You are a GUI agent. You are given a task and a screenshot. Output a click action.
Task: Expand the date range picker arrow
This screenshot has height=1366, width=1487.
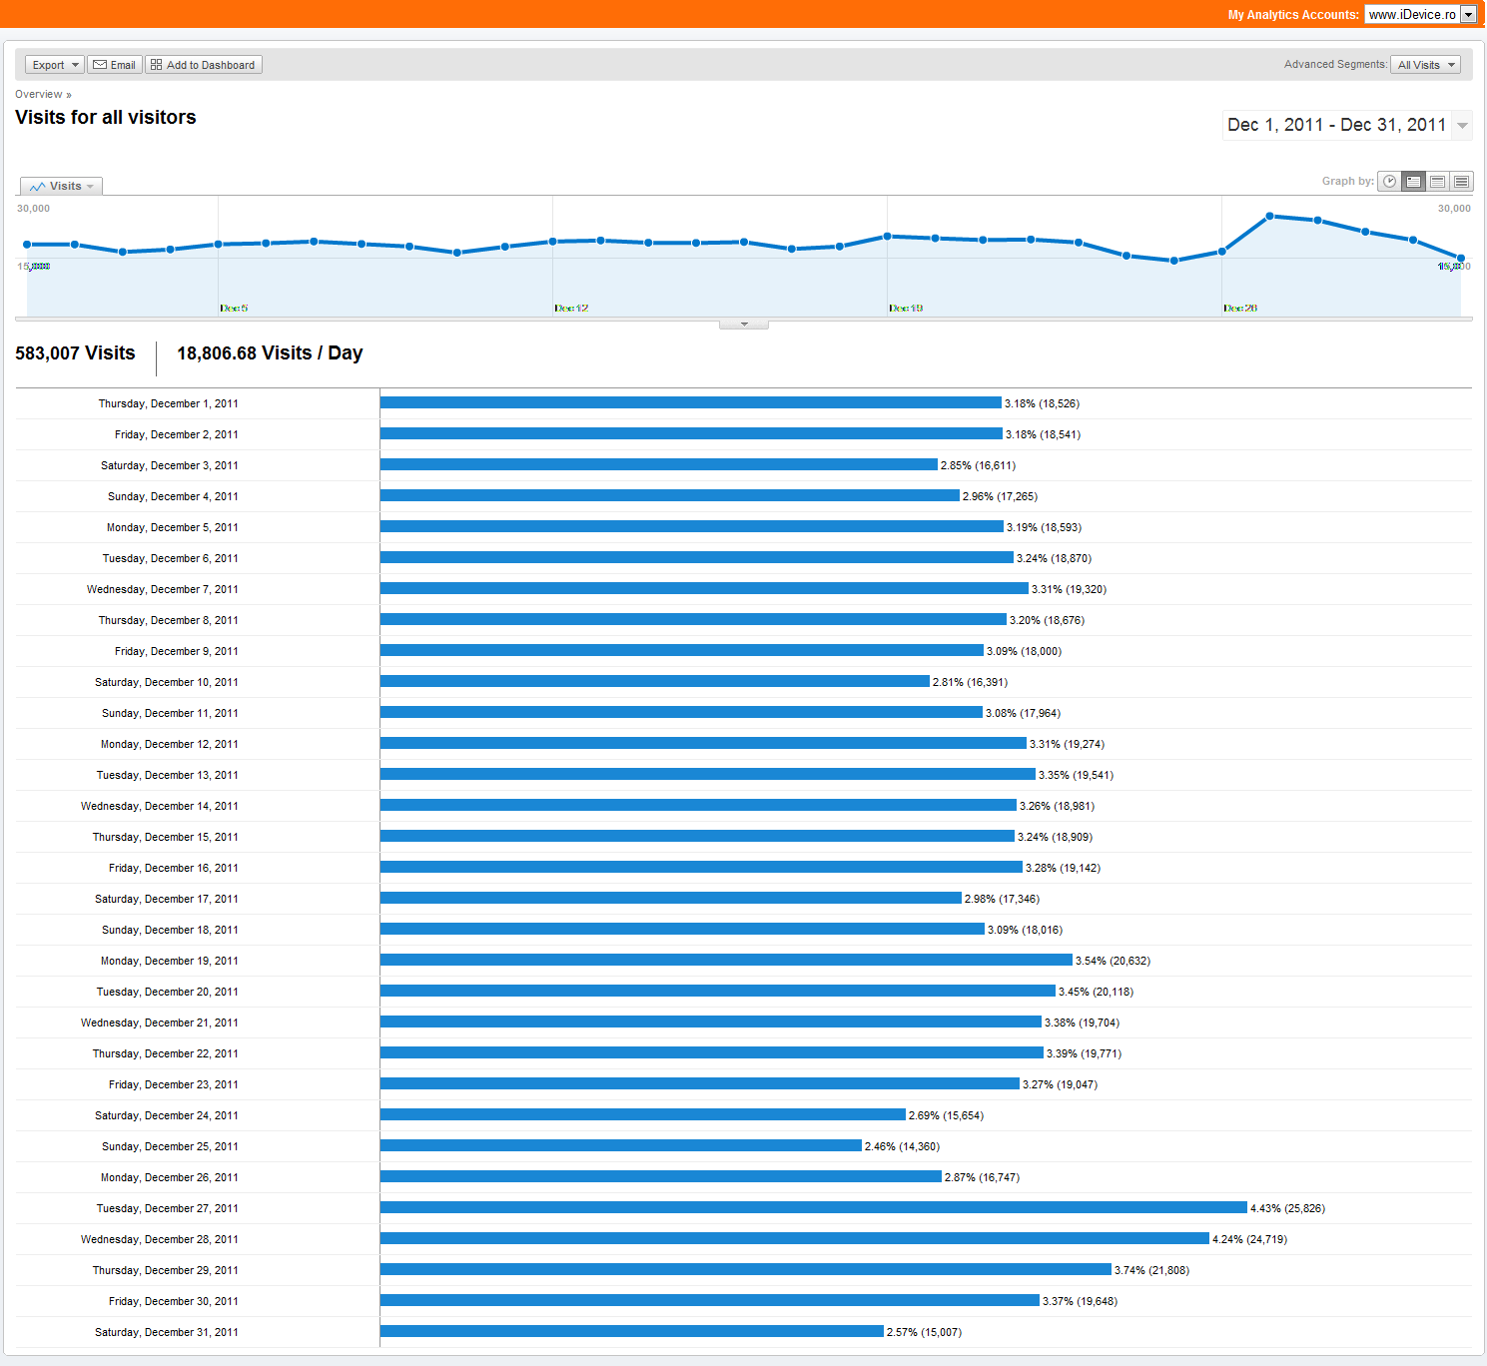click(1462, 125)
